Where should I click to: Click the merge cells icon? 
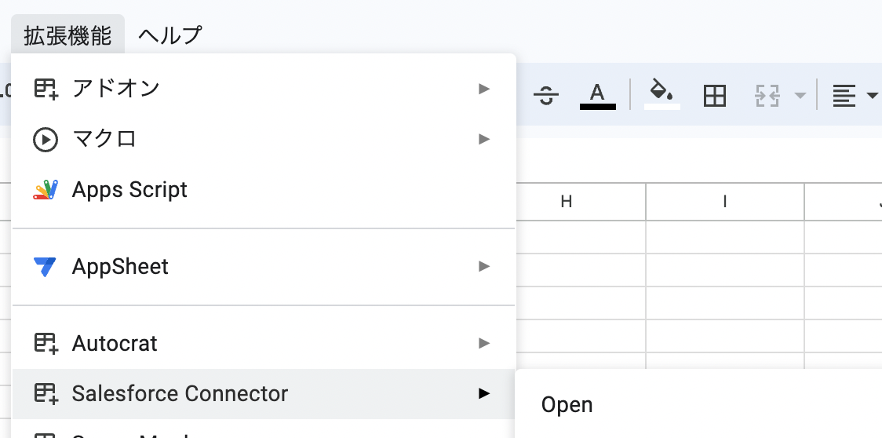tap(767, 96)
